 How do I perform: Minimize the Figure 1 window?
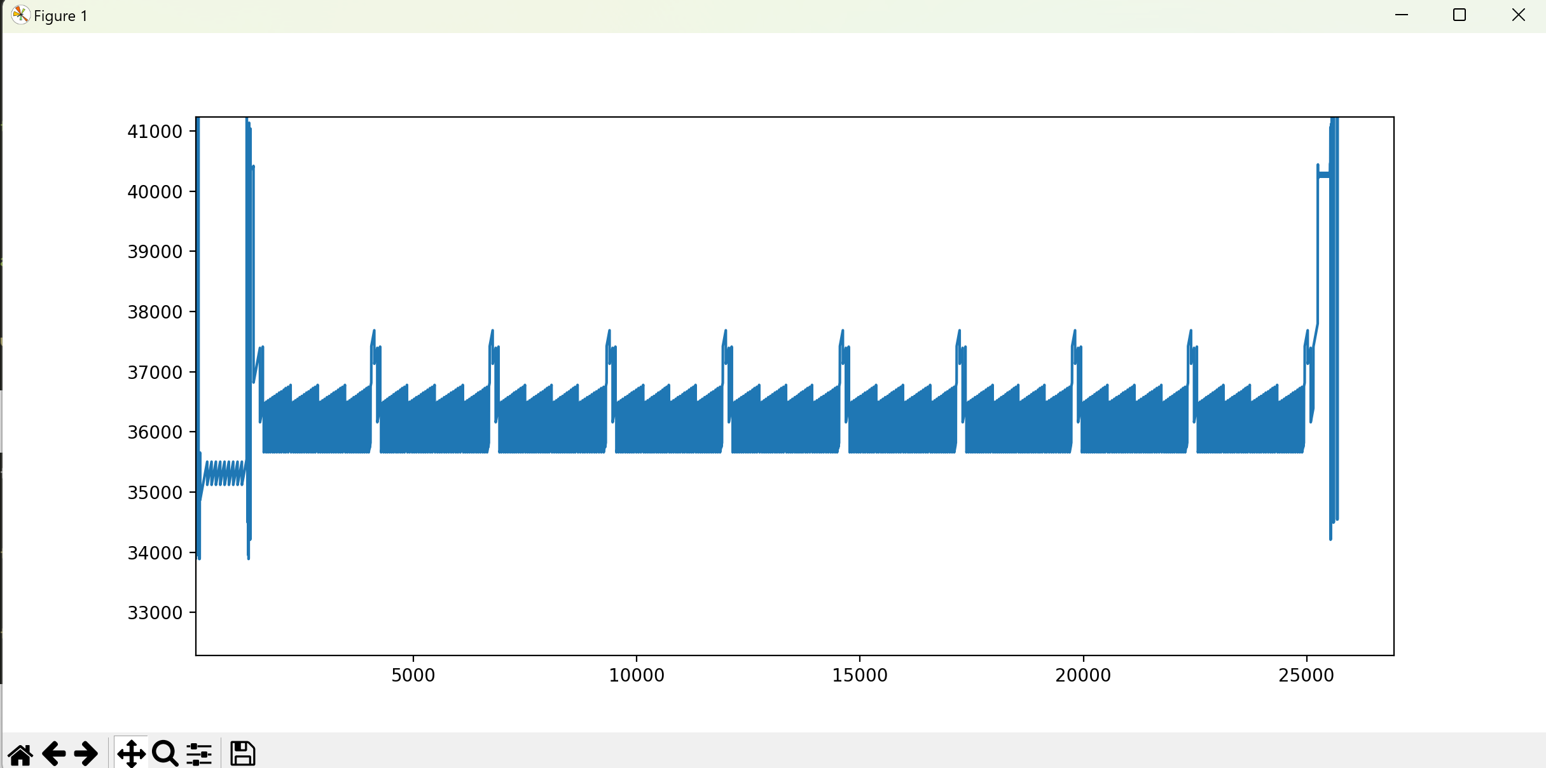coord(1402,15)
